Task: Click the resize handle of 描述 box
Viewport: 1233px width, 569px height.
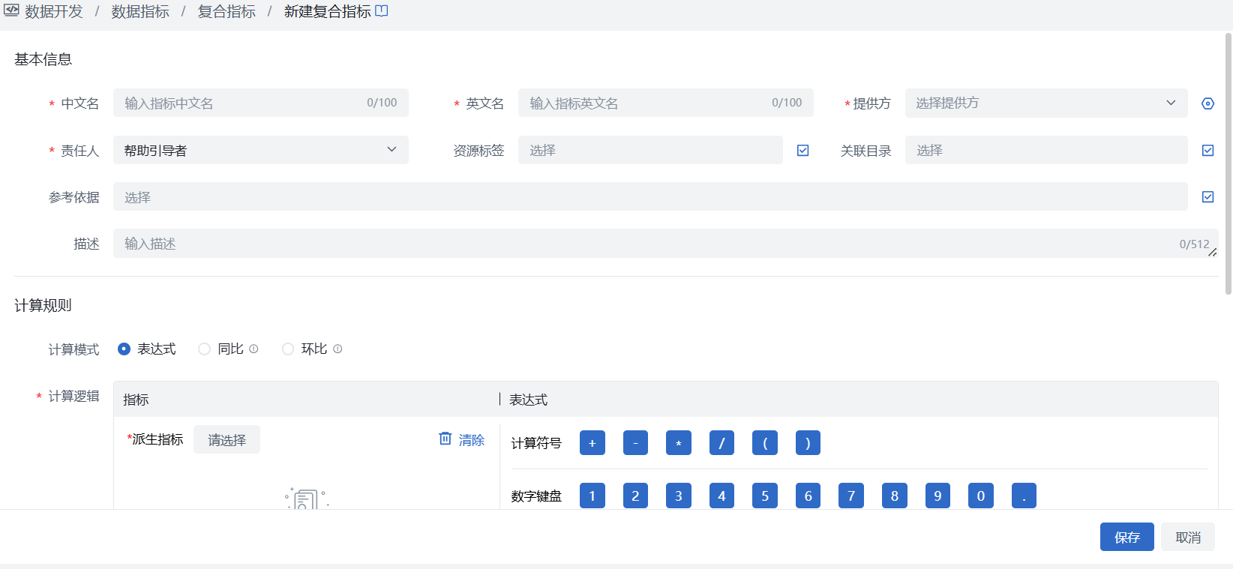Action: tap(1213, 253)
